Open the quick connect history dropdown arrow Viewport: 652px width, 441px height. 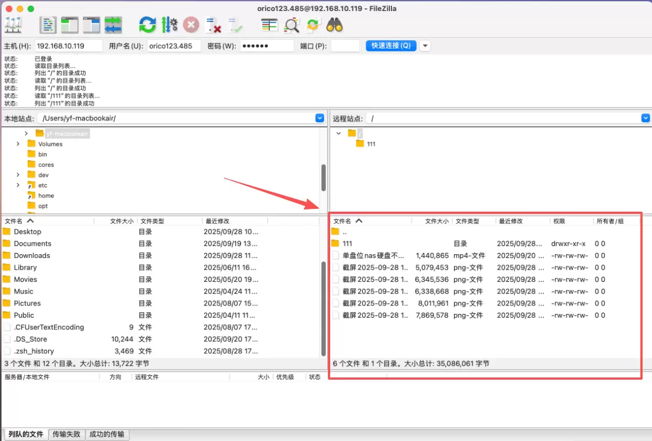point(425,46)
